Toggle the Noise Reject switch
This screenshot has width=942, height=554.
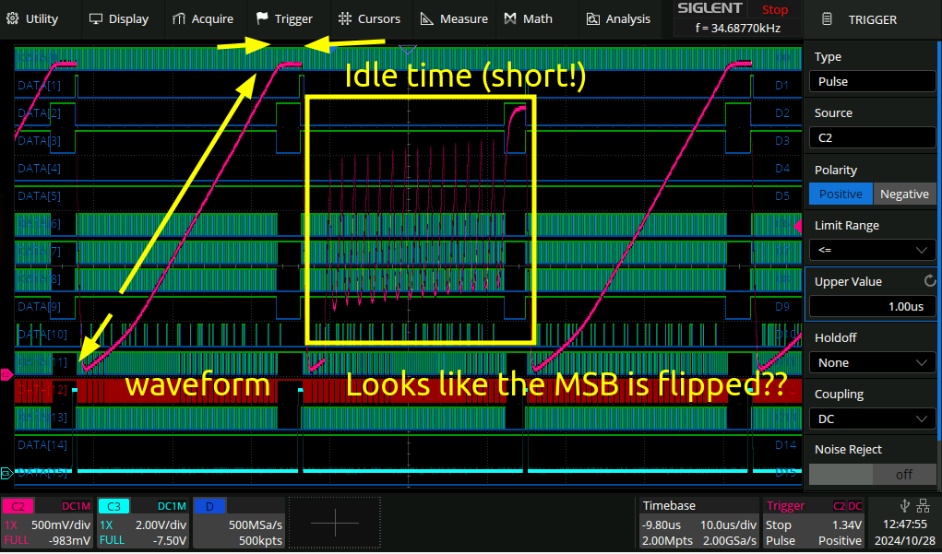tap(872, 475)
